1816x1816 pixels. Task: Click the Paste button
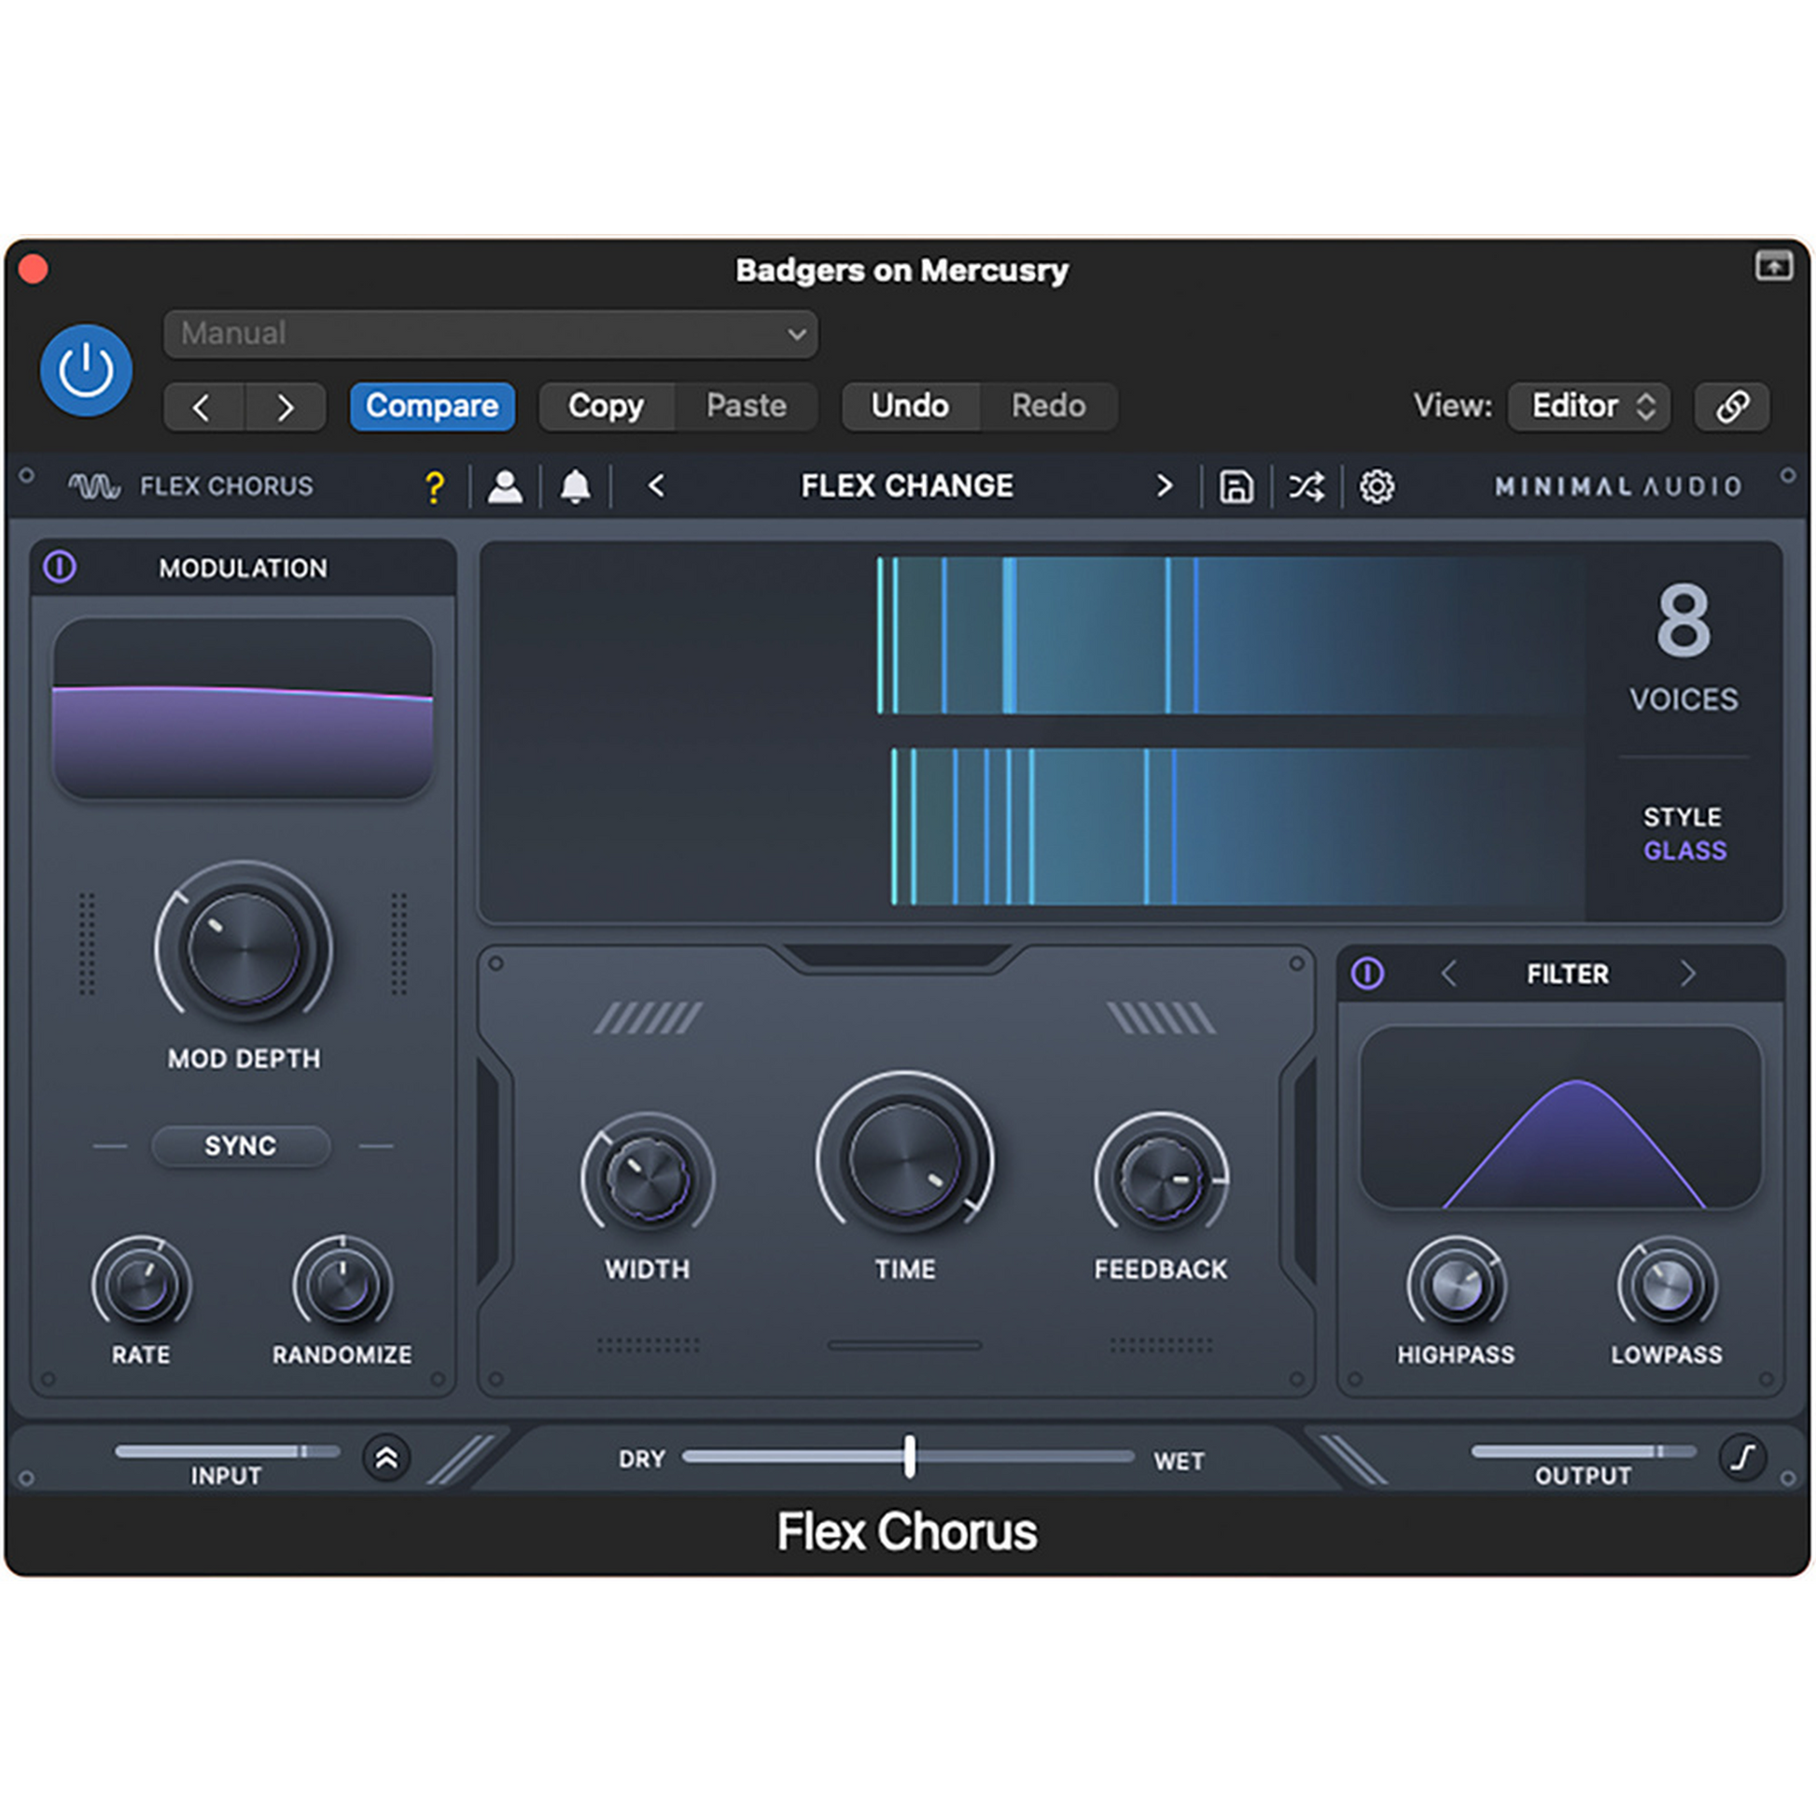click(747, 406)
